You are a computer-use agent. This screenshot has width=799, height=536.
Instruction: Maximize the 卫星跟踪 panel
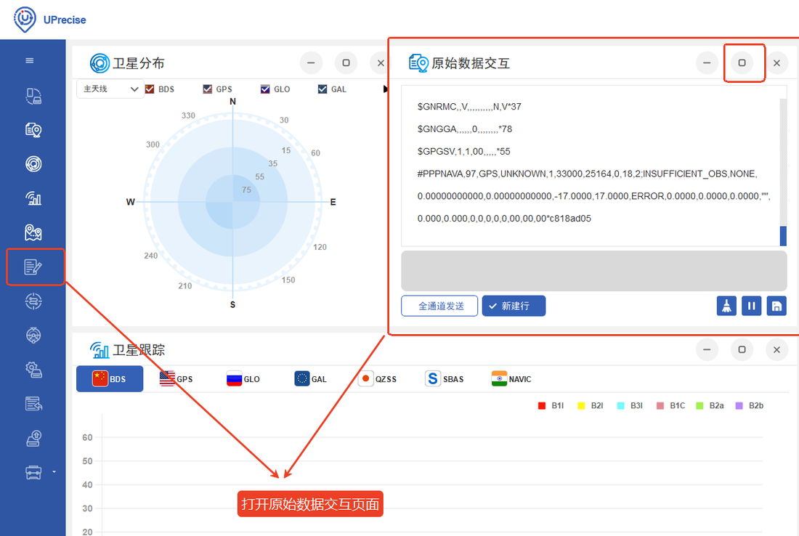click(742, 349)
